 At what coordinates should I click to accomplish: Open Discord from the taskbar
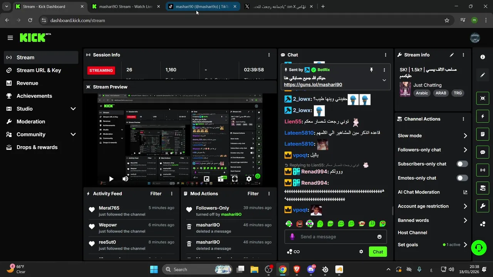coord(311,269)
